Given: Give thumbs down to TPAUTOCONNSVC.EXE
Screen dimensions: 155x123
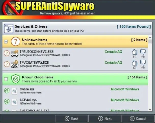Looking at the screenshot, I should (x=143, y=52).
